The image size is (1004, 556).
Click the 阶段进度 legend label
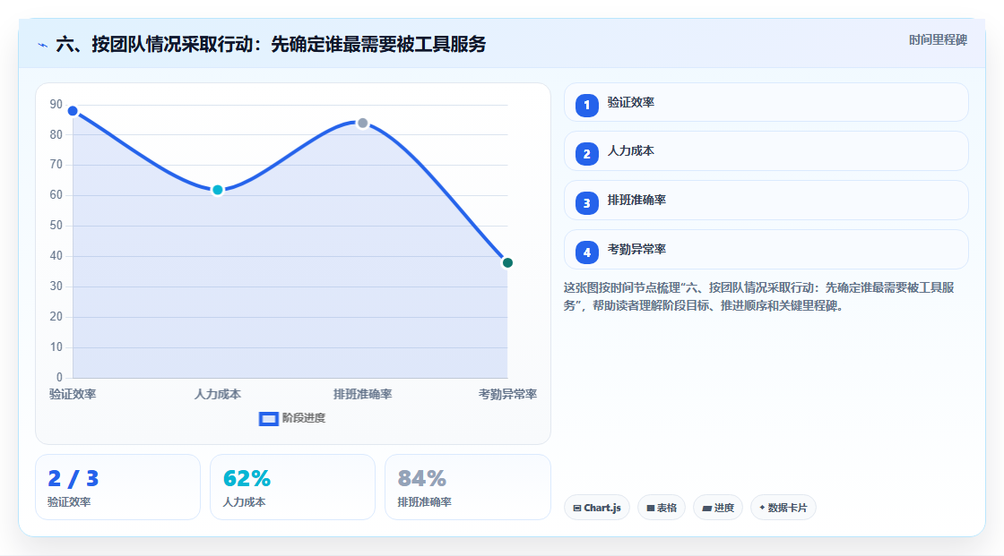304,418
